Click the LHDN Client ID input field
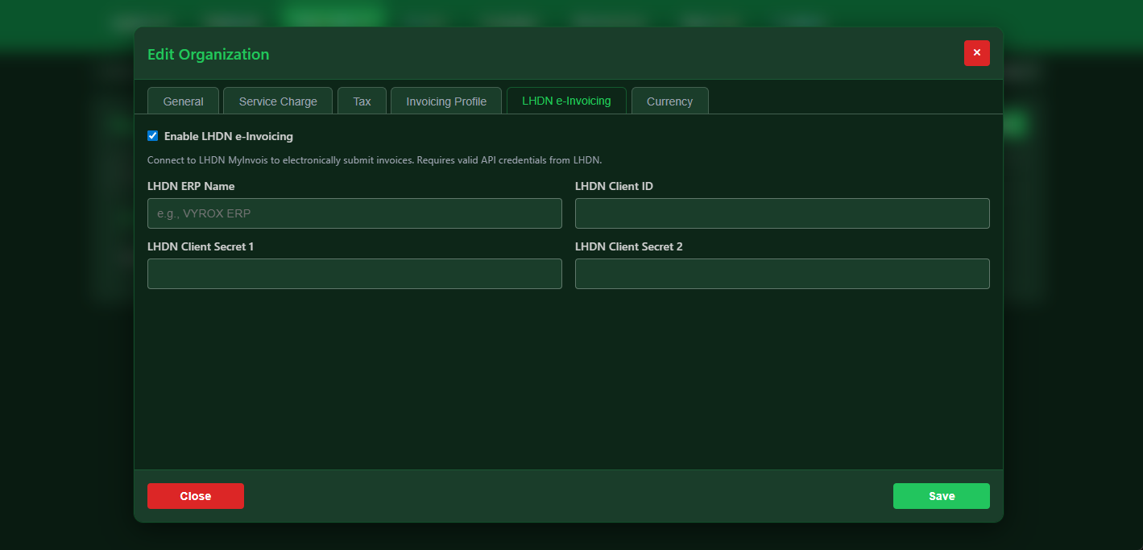The width and height of the screenshot is (1143, 550). pos(781,213)
